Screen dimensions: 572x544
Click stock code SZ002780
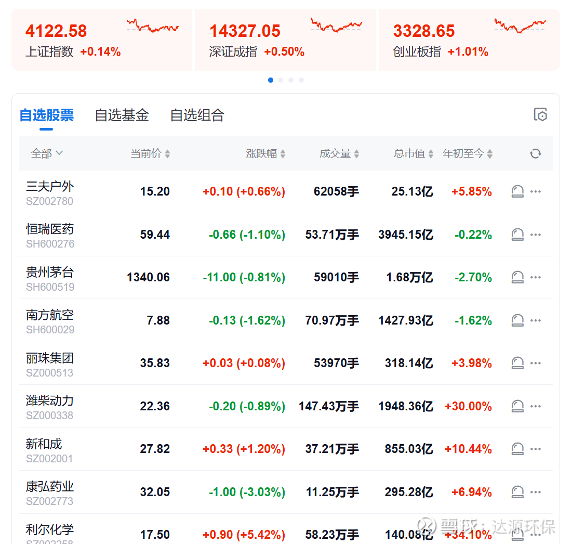[49, 201]
